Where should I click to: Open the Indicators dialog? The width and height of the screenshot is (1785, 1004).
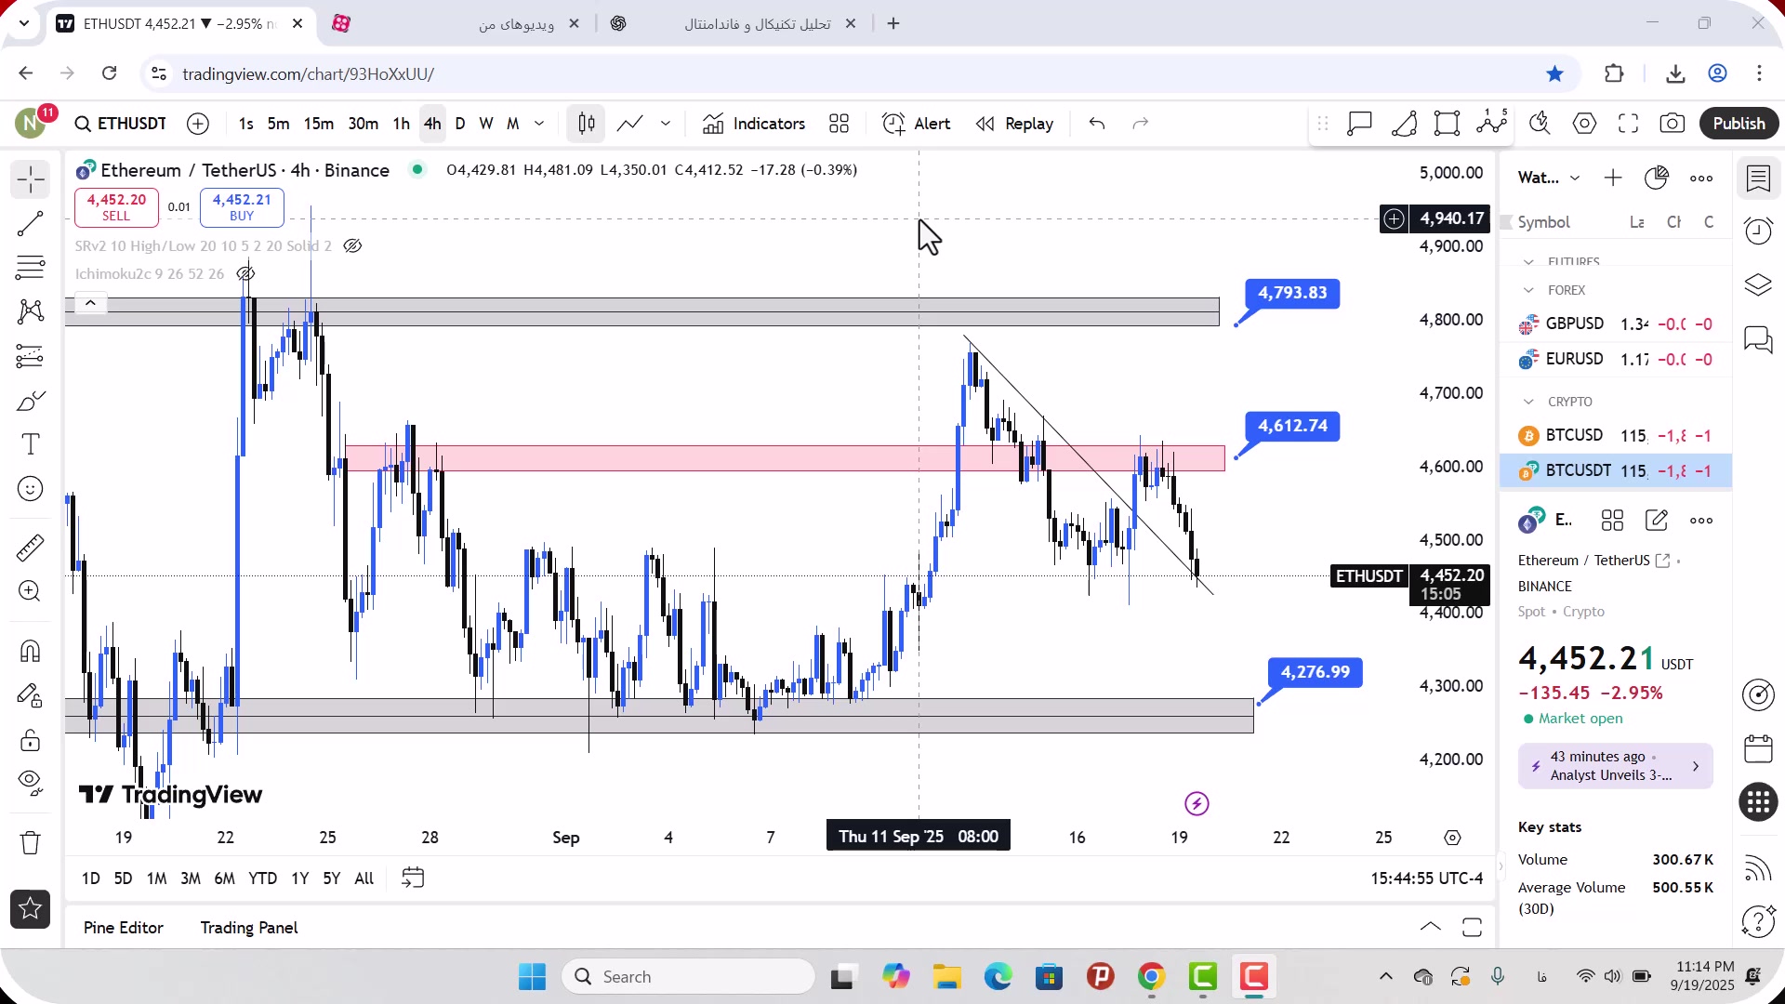[x=754, y=124]
